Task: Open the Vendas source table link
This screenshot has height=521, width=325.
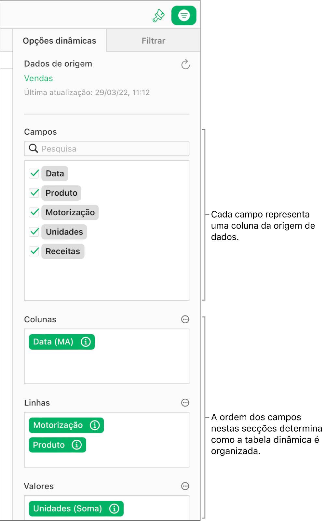Action: pos(38,78)
